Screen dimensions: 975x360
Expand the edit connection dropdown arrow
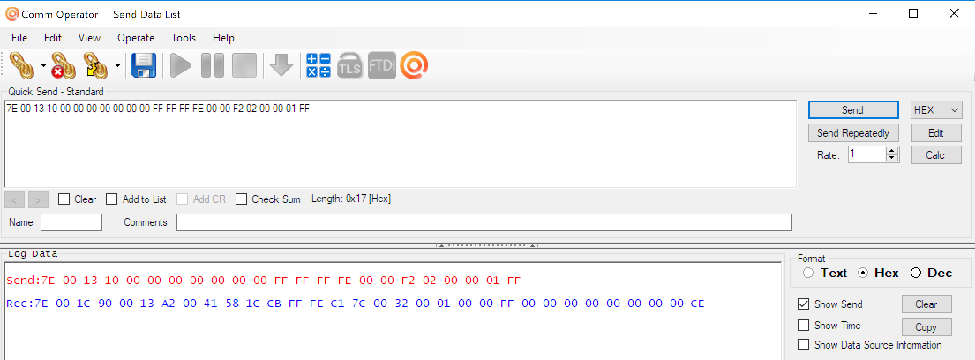pyautogui.click(x=118, y=66)
